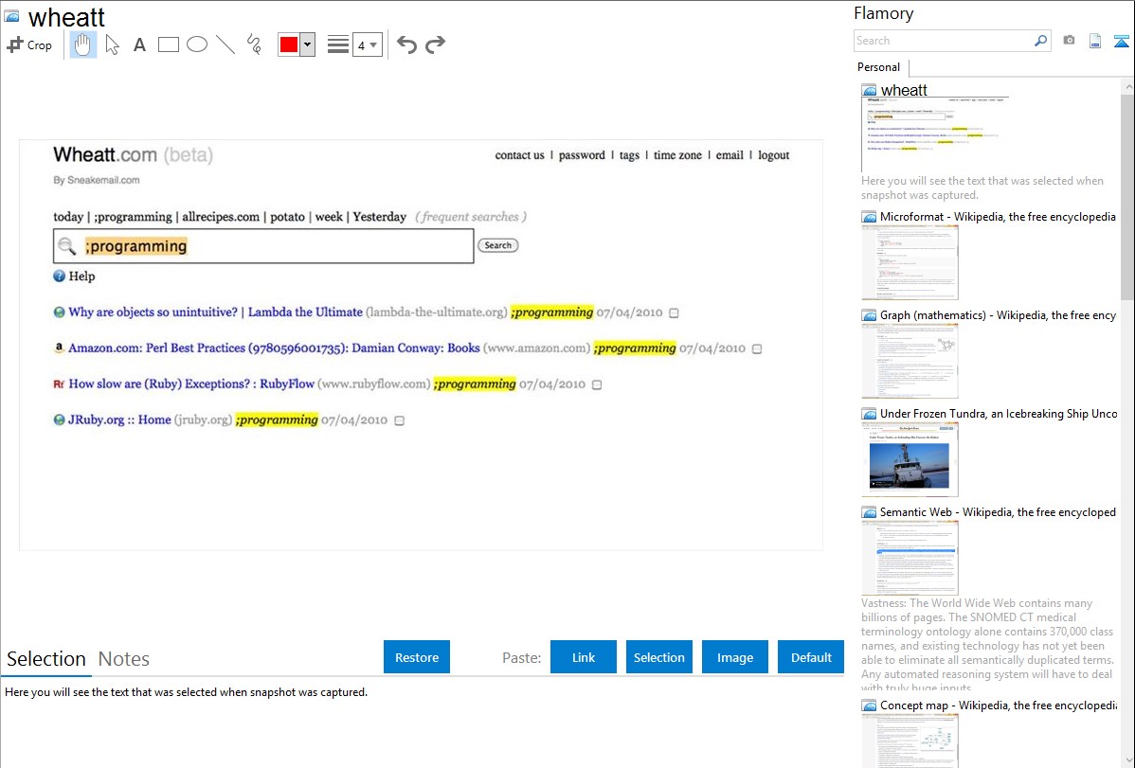Switch to the Selection tab
Viewport: 1135px width, 768px height.
(46, 659)
